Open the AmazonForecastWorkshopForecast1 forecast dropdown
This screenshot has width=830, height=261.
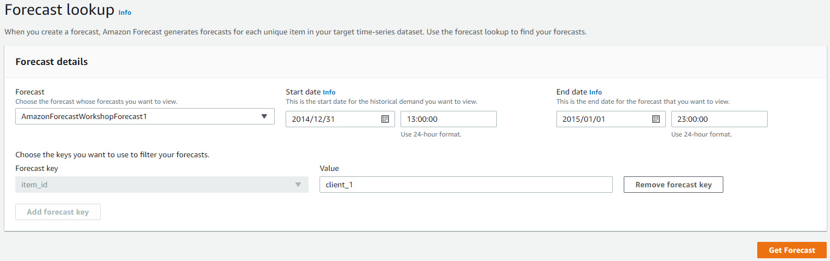(145, 116)
